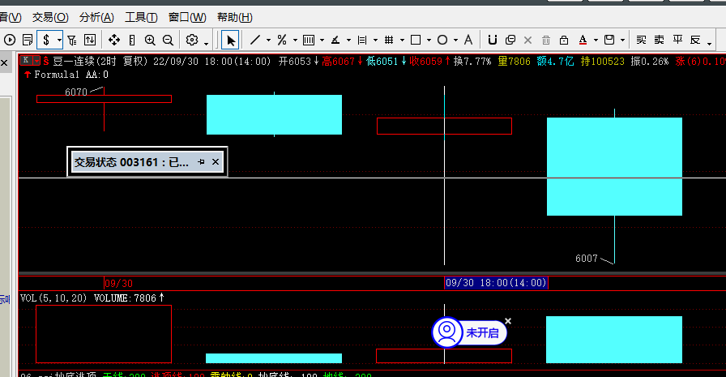Expand toolbar overflow arrow beside settings gear
Screen dimensions: 726x377
pos(206,43)
